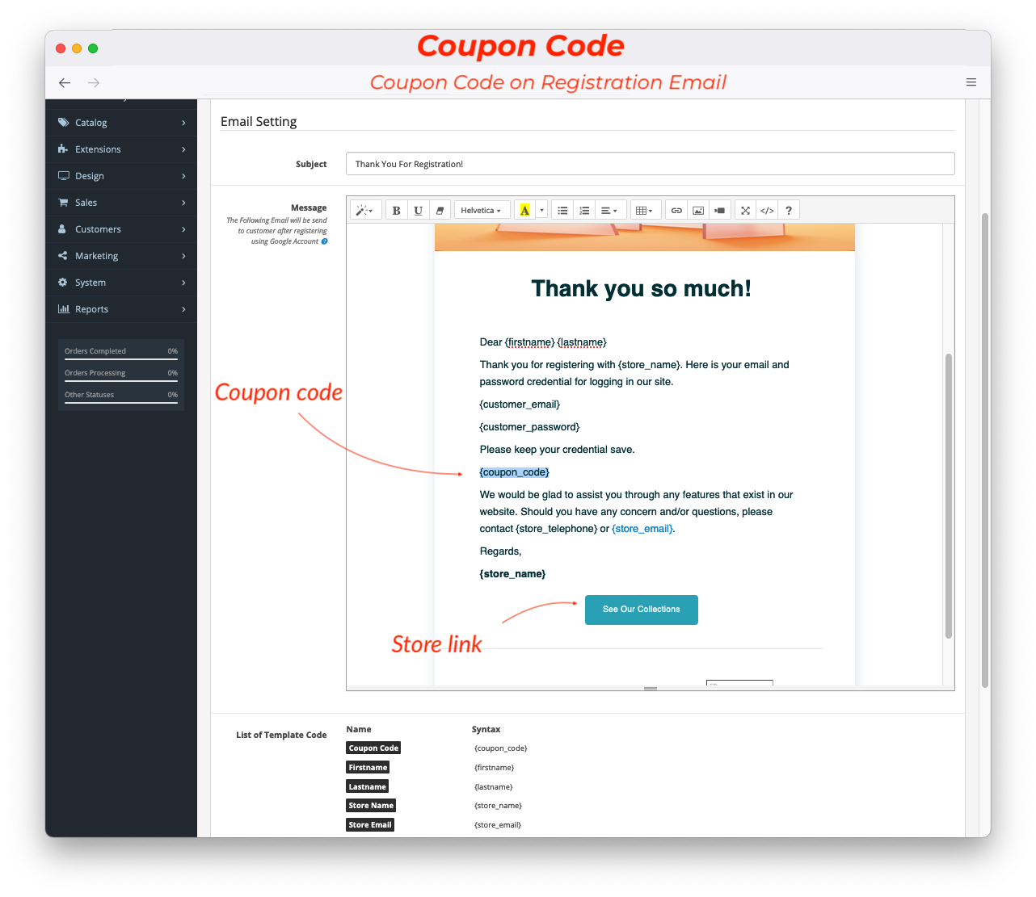The image size is (1036, 897).
Task: Click the Store Name template badge
Action: tap(371, 806)
